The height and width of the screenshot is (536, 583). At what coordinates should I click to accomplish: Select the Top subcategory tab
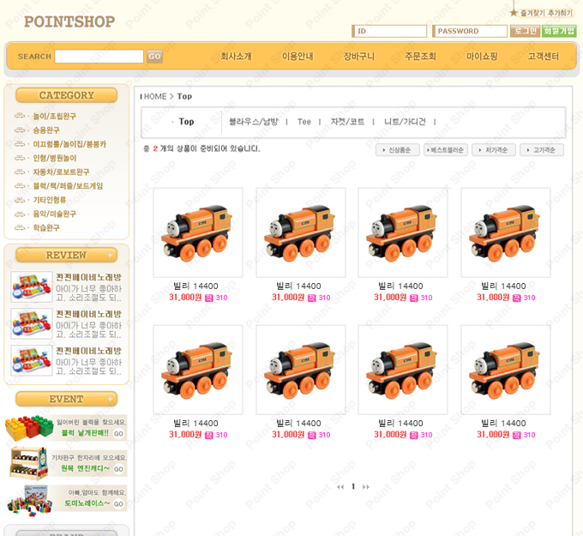[186, 122]
